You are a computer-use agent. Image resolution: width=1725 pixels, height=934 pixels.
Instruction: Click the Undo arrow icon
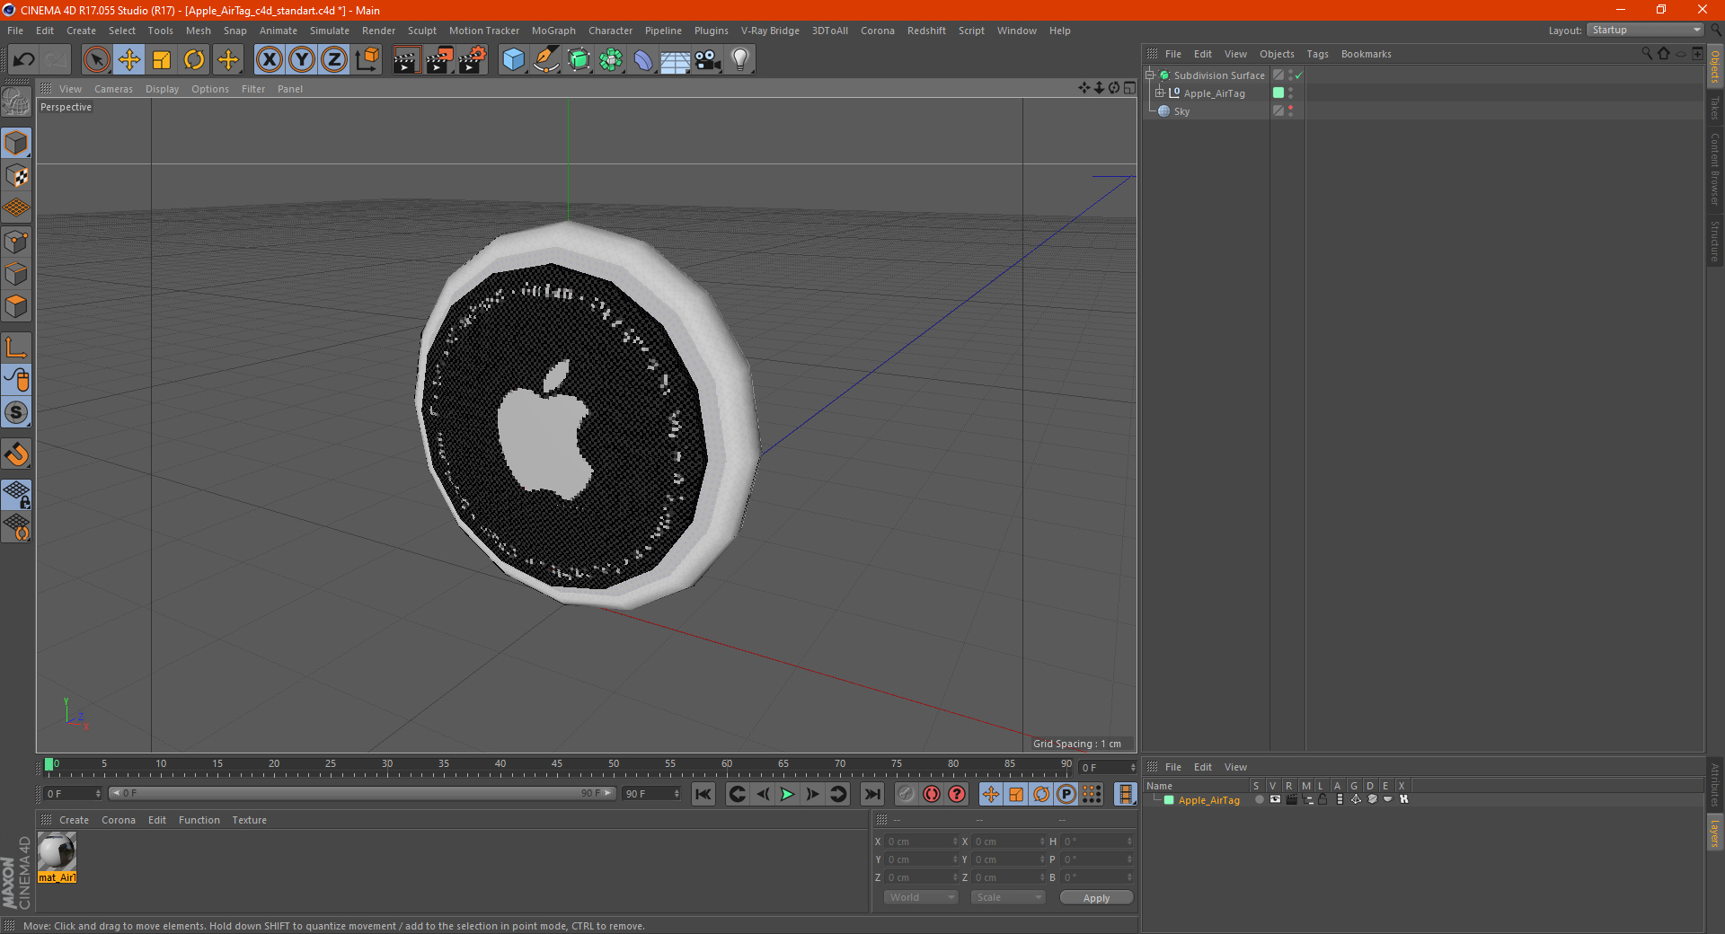(x=24, y=60)
